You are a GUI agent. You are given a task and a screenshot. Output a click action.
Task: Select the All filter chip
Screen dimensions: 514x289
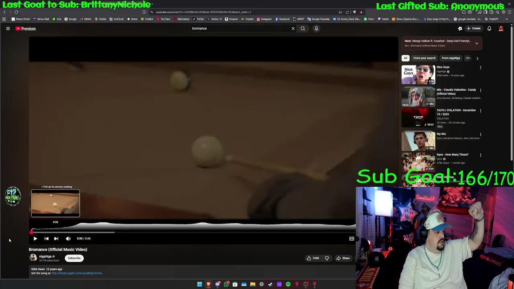click(x=406, y=58)
